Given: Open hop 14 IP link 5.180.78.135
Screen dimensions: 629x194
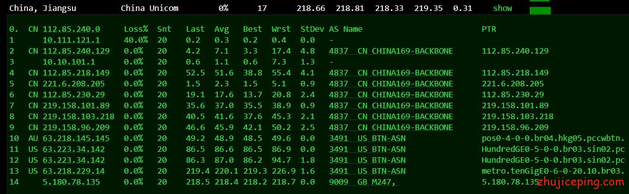Looking at the screenshot, I should pyautogui.click(x=71, y=182).
